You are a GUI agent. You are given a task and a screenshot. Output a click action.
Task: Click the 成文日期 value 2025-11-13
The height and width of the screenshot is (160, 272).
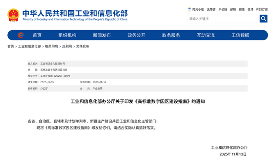point(47,82)
